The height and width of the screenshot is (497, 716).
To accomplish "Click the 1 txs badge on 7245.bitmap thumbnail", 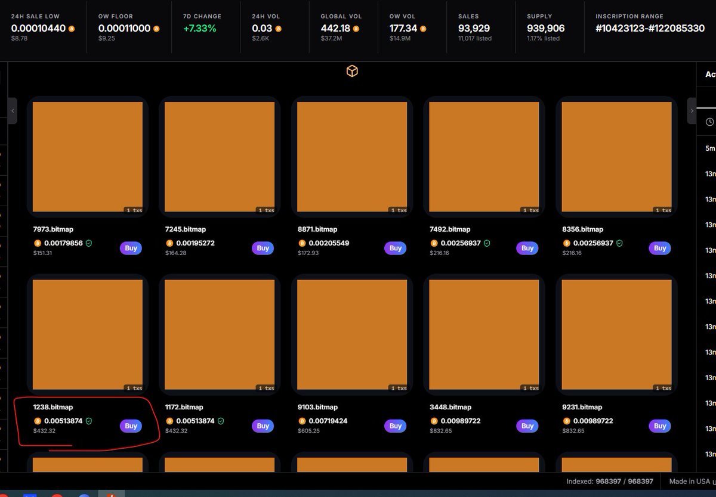I will tap(266, 210).
